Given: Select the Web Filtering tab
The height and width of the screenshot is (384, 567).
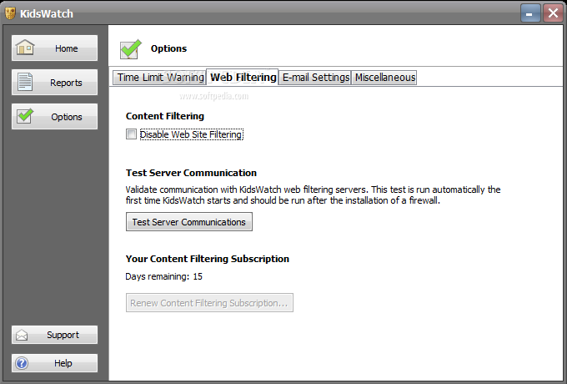Looking at the screenshot, I should 243,77.
